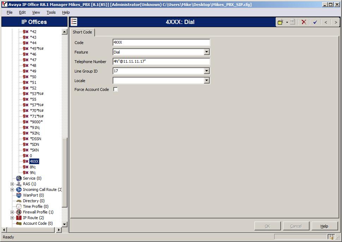Open the Line Group ID dropdown
Screen dimensions: 342x242
pos(206,71)
